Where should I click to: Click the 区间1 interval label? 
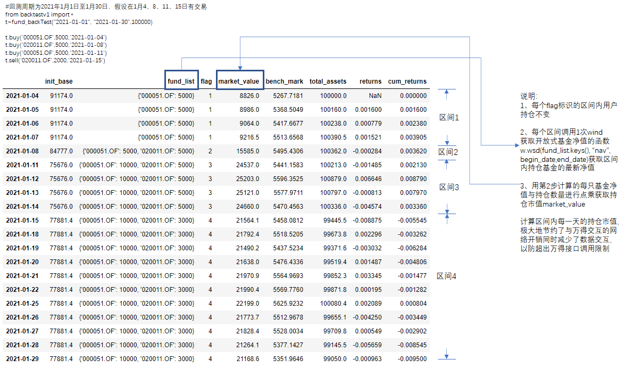pos(448,117)
